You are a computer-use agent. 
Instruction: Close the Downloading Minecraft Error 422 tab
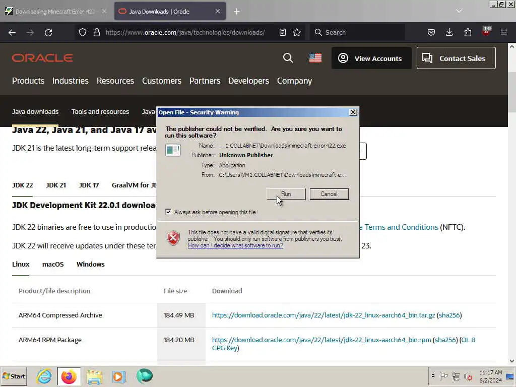coord(104,11)
